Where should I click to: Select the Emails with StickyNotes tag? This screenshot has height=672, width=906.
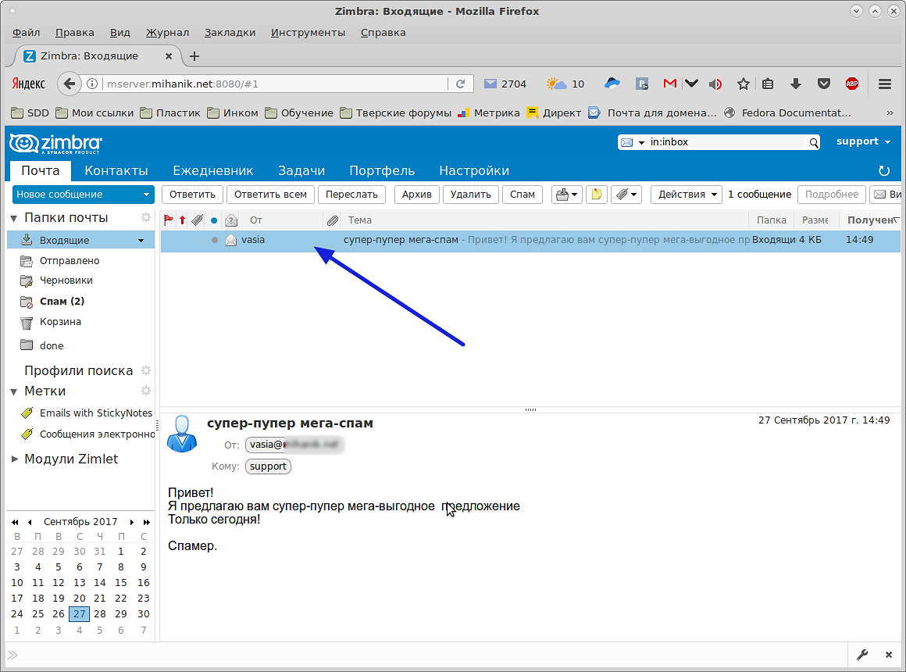(96, 413)
